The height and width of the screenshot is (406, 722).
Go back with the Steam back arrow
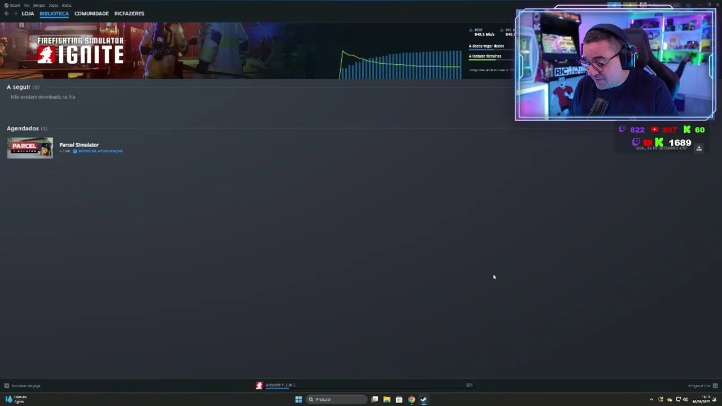click(x=6, y=14)
